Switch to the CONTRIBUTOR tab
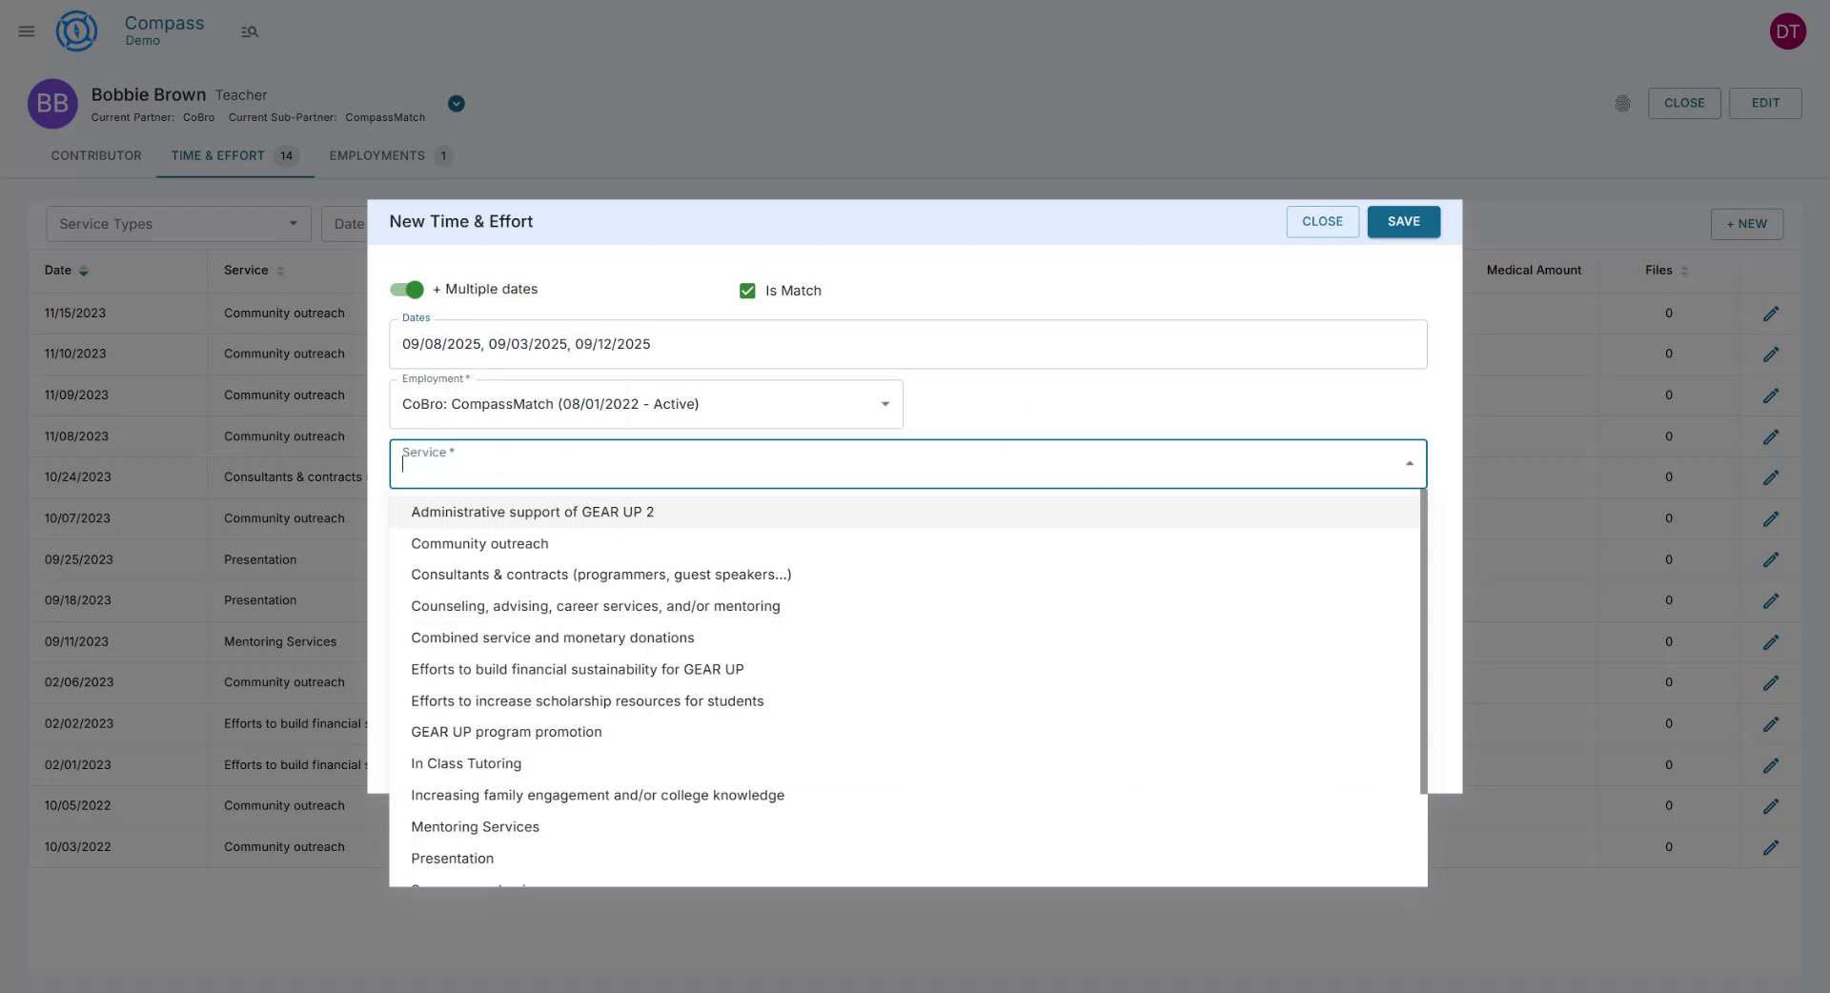The image size is (1830, 993). (x=96, y=155)
